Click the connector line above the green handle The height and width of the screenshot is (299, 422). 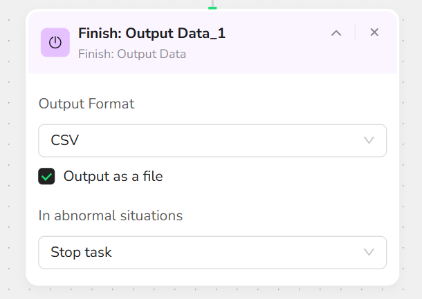click(x=212, y=3)
